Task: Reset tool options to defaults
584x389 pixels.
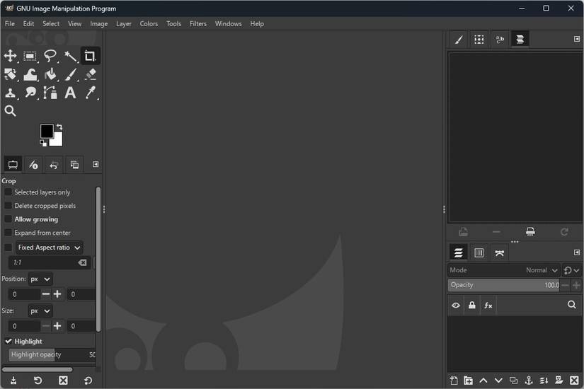Action: pos(88,380)
